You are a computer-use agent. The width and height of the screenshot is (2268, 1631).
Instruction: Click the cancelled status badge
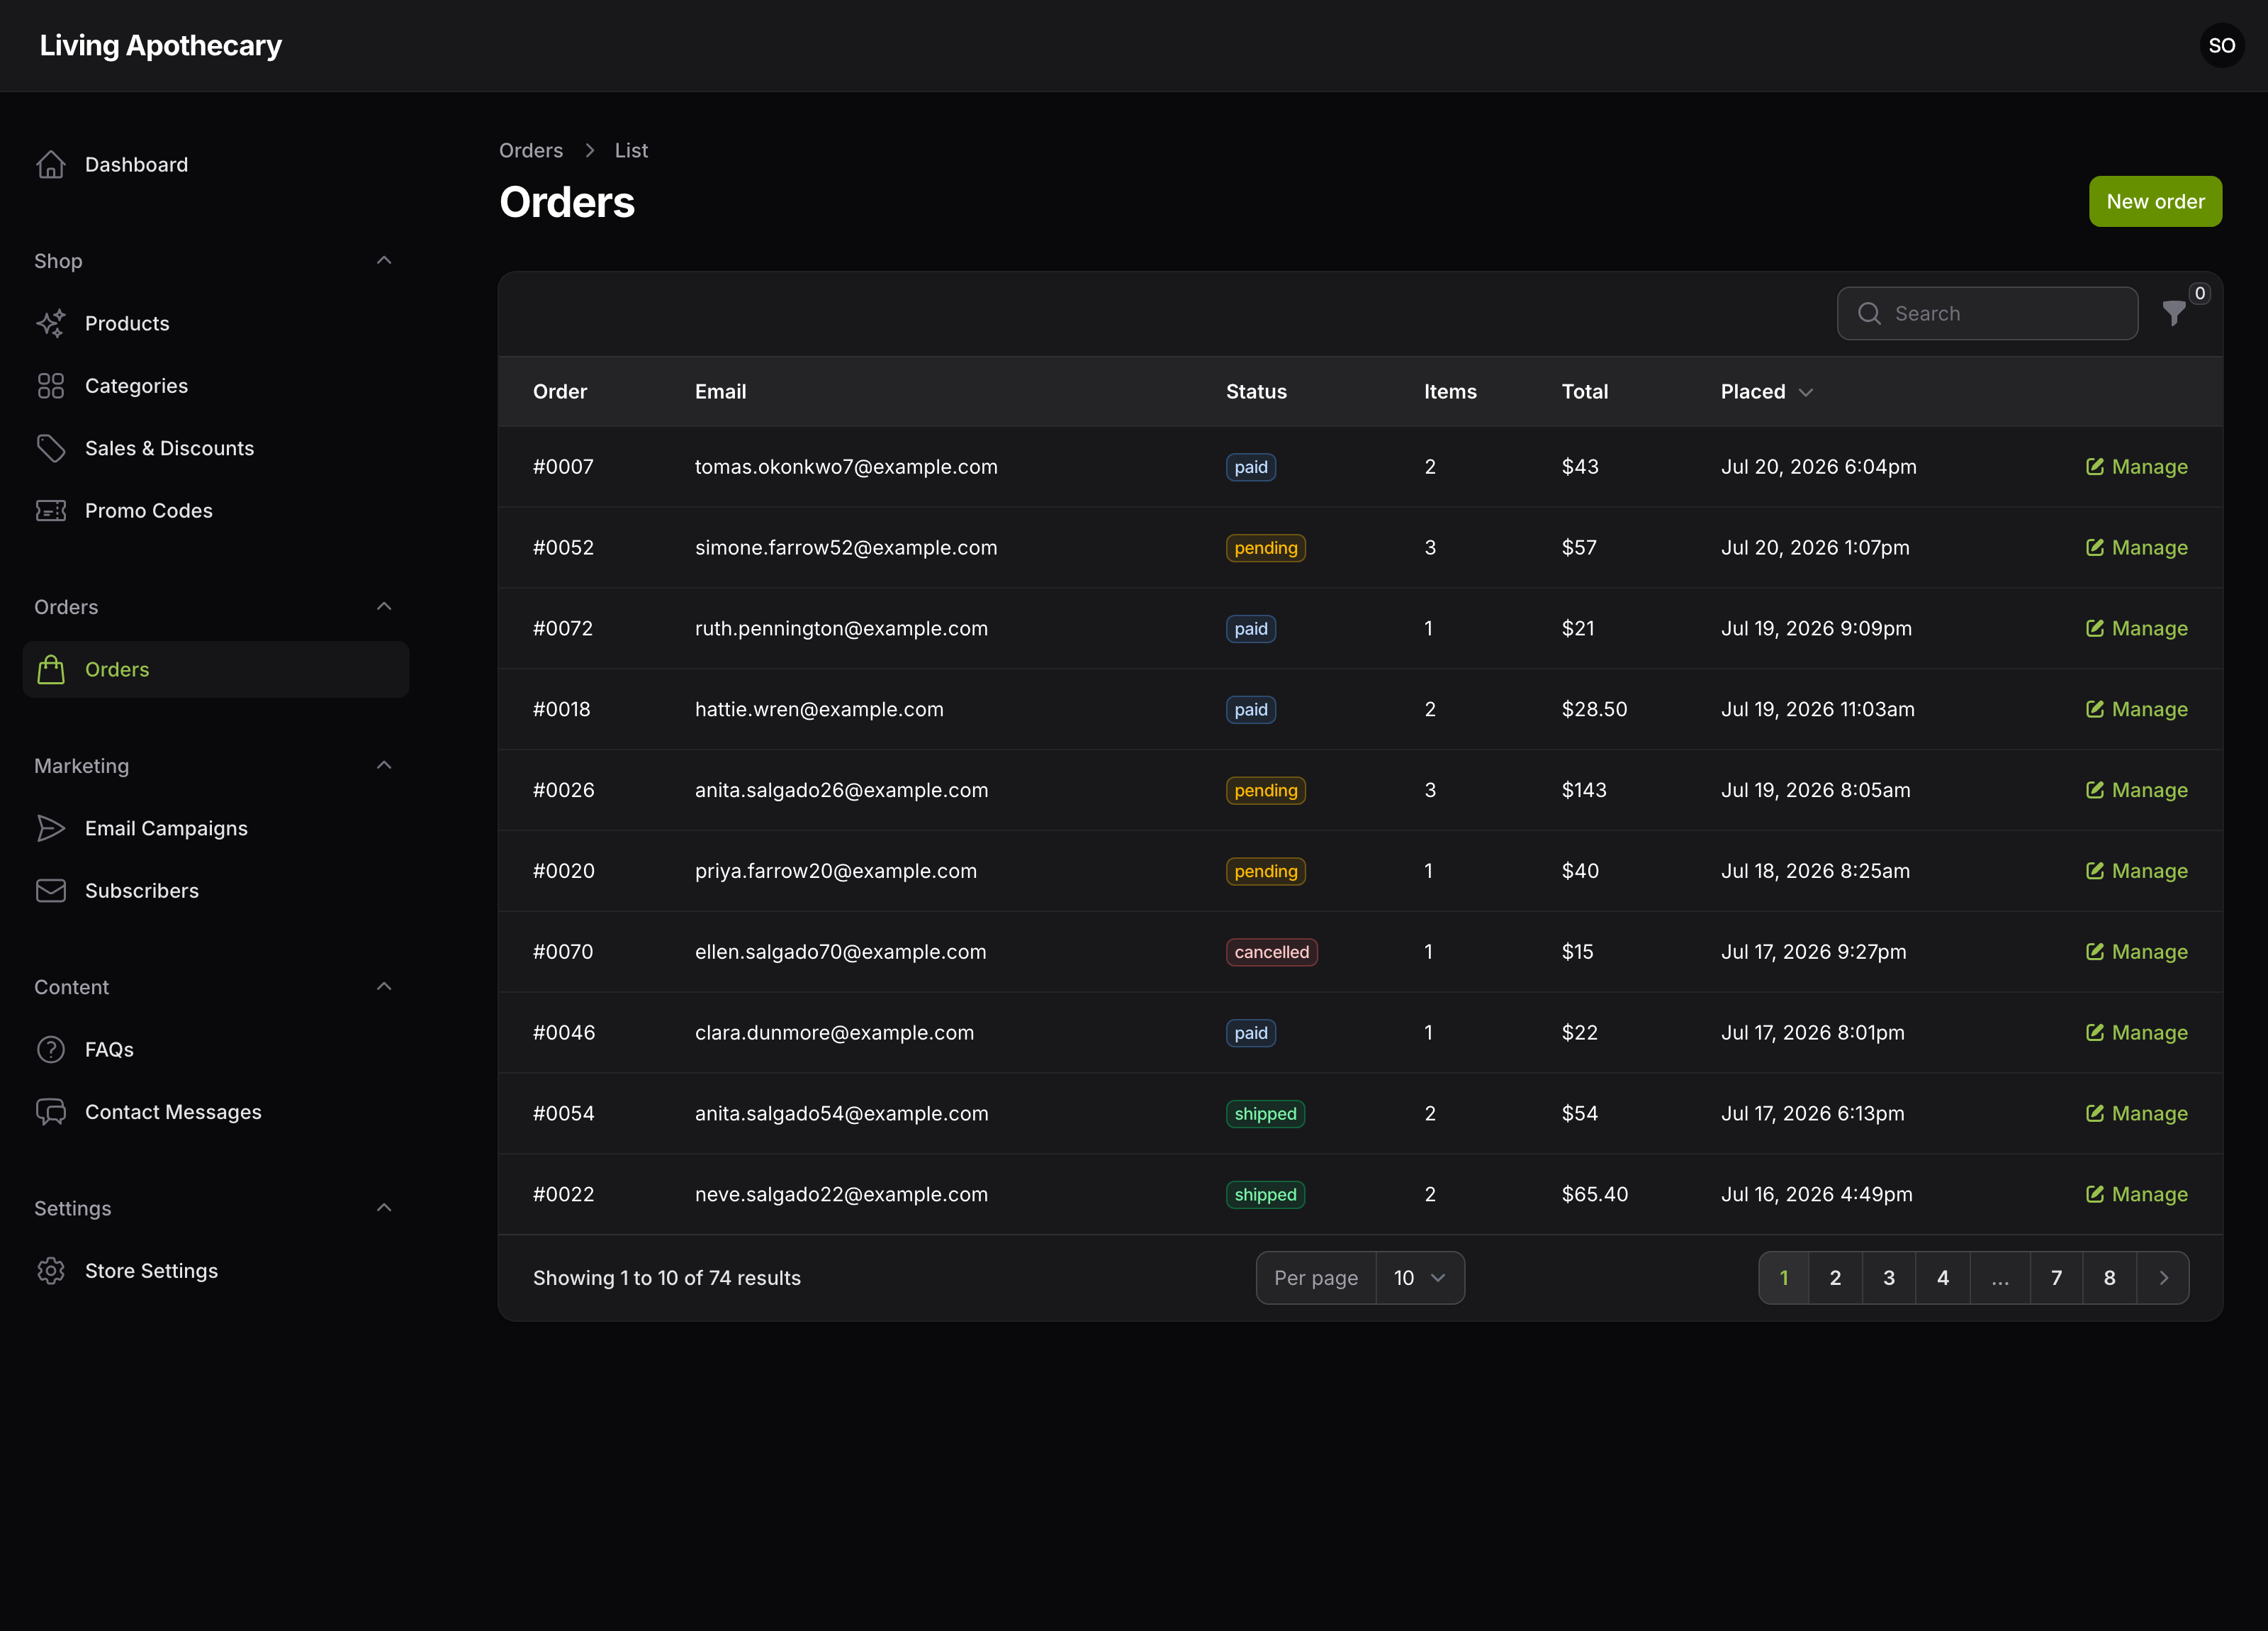pyautogui.click(x=1271, y=952)
